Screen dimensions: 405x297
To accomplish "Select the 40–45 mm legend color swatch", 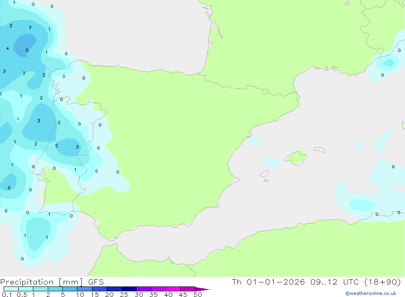I will coord(173,289).
